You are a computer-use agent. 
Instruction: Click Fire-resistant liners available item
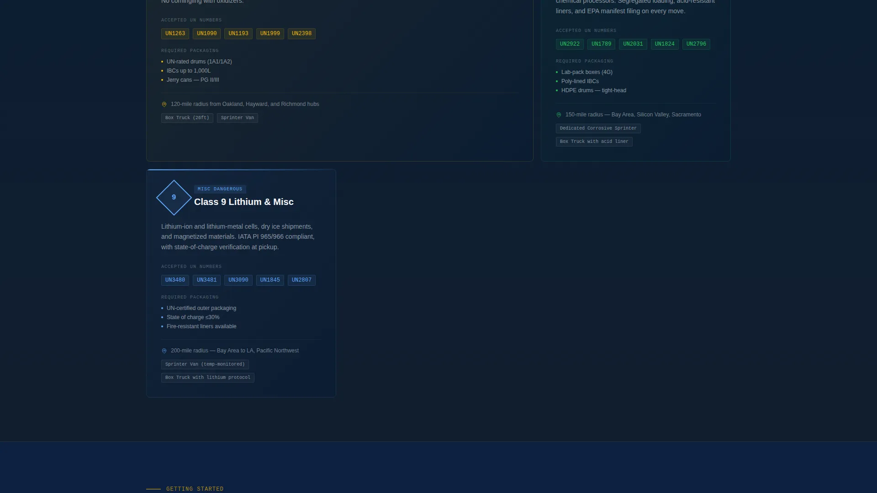click(x=201, y=326)
